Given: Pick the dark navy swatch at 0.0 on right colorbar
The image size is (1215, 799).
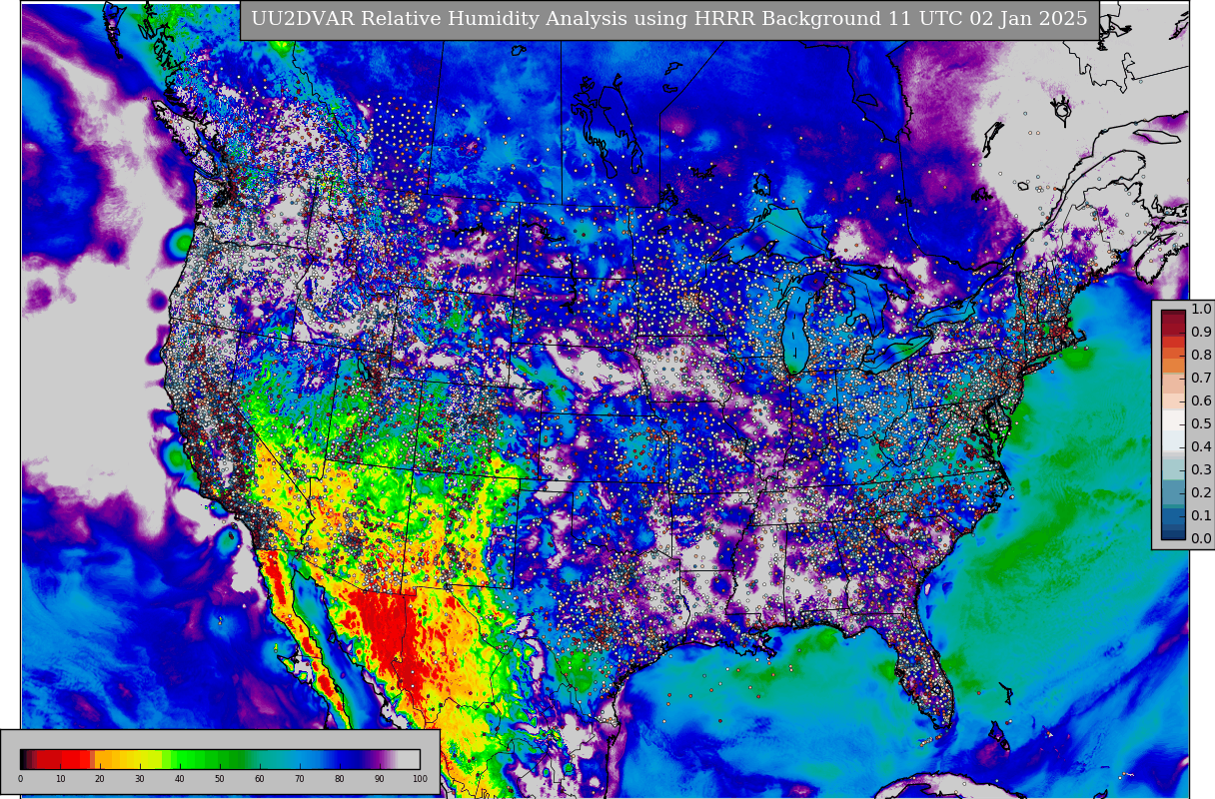Looking at the screenshot, I should (1173, 535).
